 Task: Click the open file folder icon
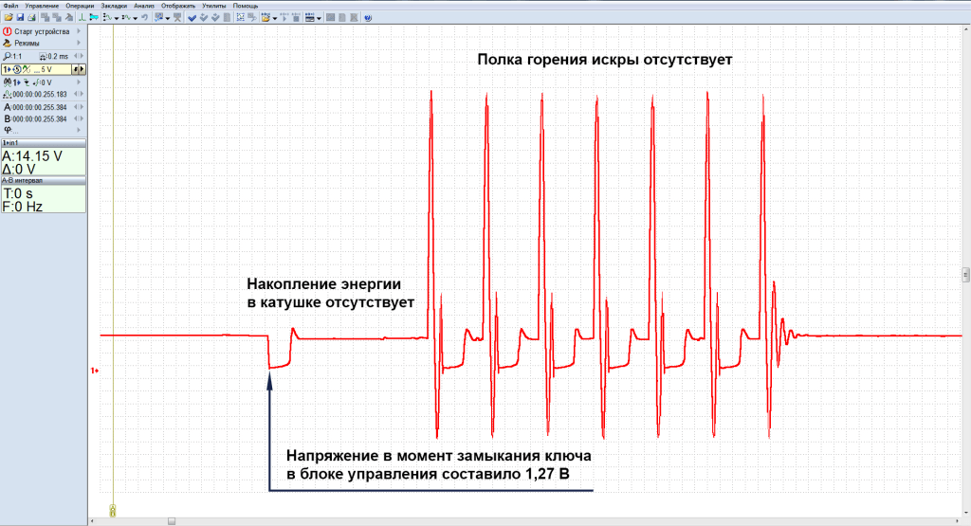click(8, 17)
